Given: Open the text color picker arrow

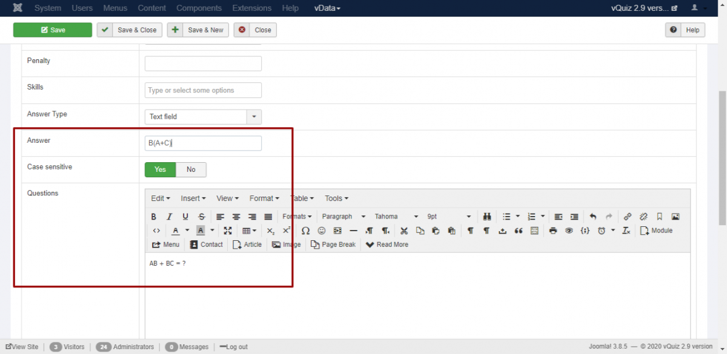Looking at the screenshot, I should click(x=187, y=231).
